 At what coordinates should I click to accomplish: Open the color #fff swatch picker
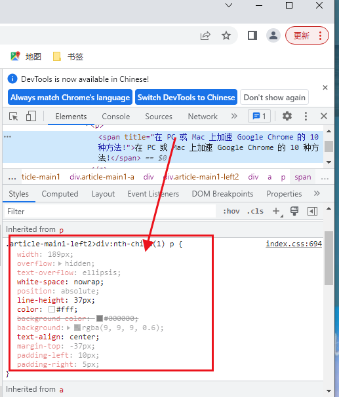(52, 309)
